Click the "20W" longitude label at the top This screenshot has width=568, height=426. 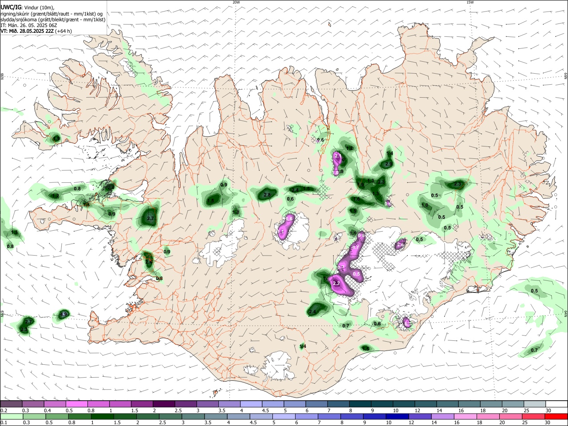click(236, 2)
